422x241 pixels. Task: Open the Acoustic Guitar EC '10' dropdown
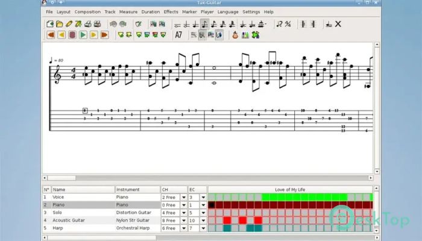click(204, 221)
